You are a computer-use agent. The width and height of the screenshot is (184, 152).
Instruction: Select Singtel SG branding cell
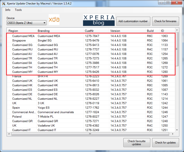(x=45, y=41)
